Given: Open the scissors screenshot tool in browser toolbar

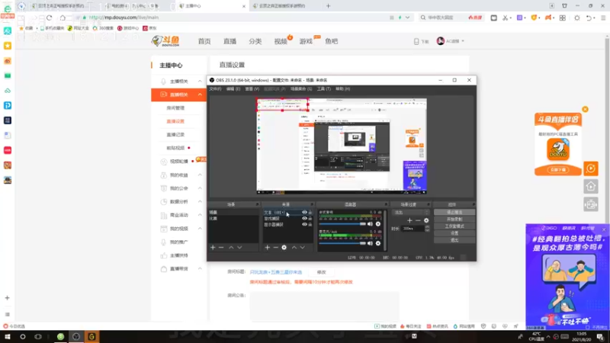Looking at the screenshot, I should pos(505,18).
